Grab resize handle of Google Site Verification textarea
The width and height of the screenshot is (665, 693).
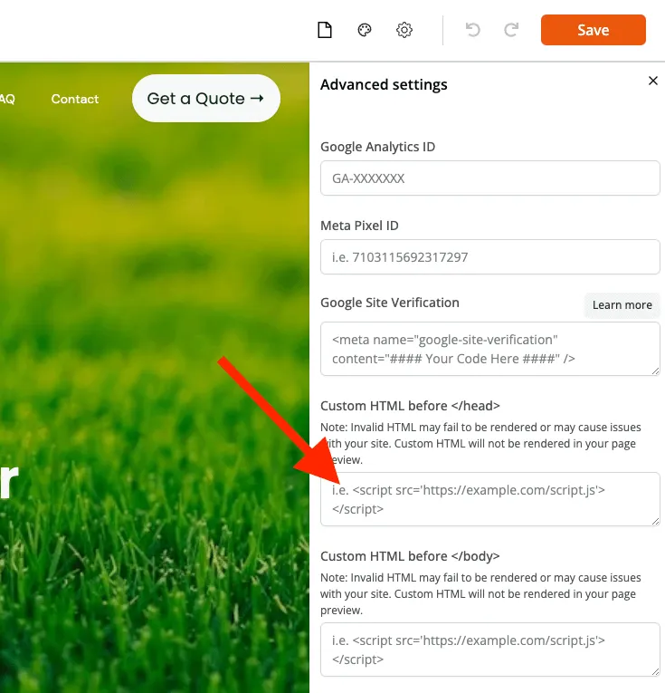[655, 371]
